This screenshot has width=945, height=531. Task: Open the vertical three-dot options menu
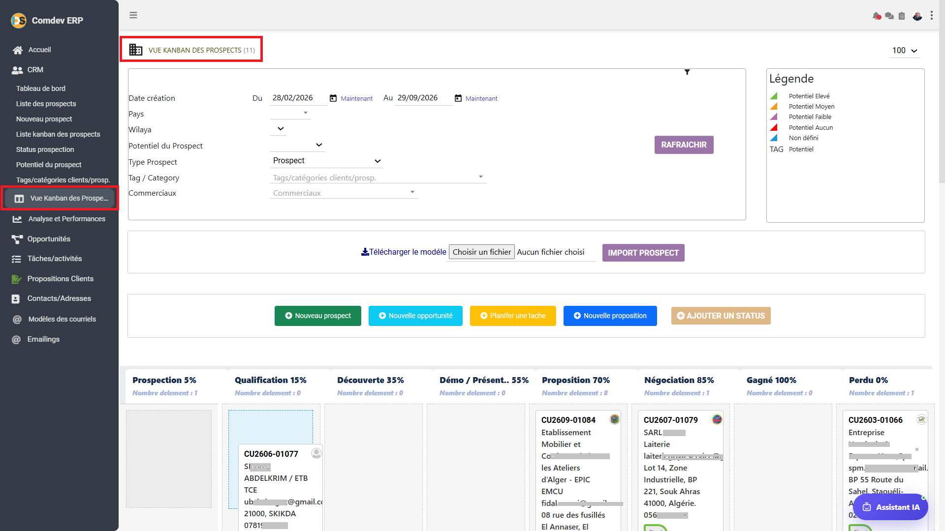(x=932, y=16)
